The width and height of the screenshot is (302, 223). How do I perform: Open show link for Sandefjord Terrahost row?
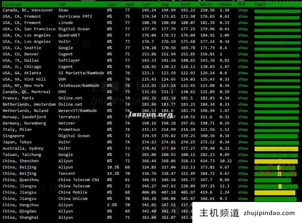click(x=243, y=117)
